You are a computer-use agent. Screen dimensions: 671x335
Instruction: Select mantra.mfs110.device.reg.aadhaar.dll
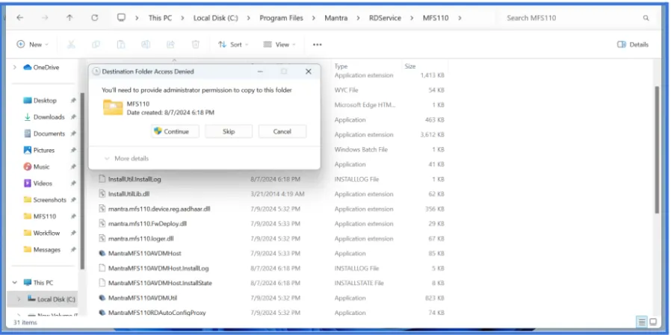(x=158, y=209)
